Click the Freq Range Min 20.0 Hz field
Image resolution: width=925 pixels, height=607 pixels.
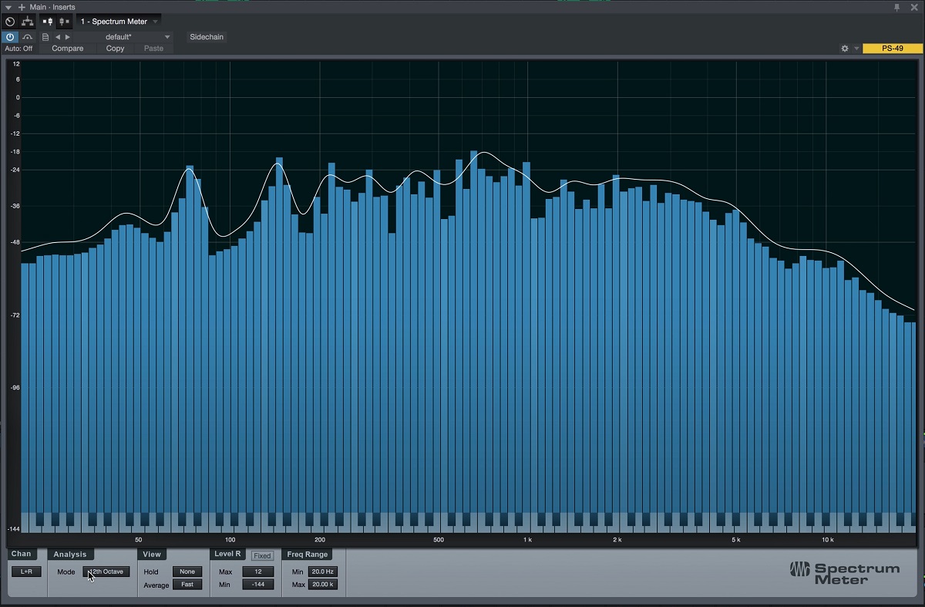tap(322, 572)
